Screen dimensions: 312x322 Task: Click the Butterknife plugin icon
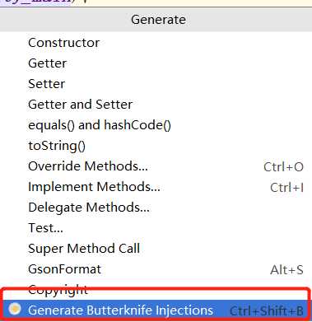15,310
